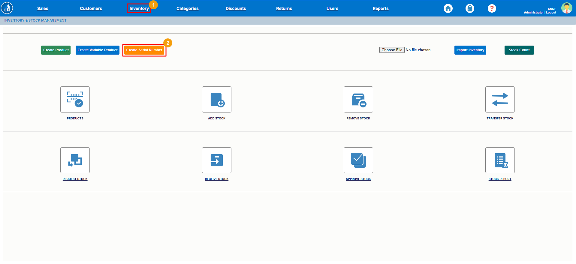Open the Sales menu

point(43,8)
